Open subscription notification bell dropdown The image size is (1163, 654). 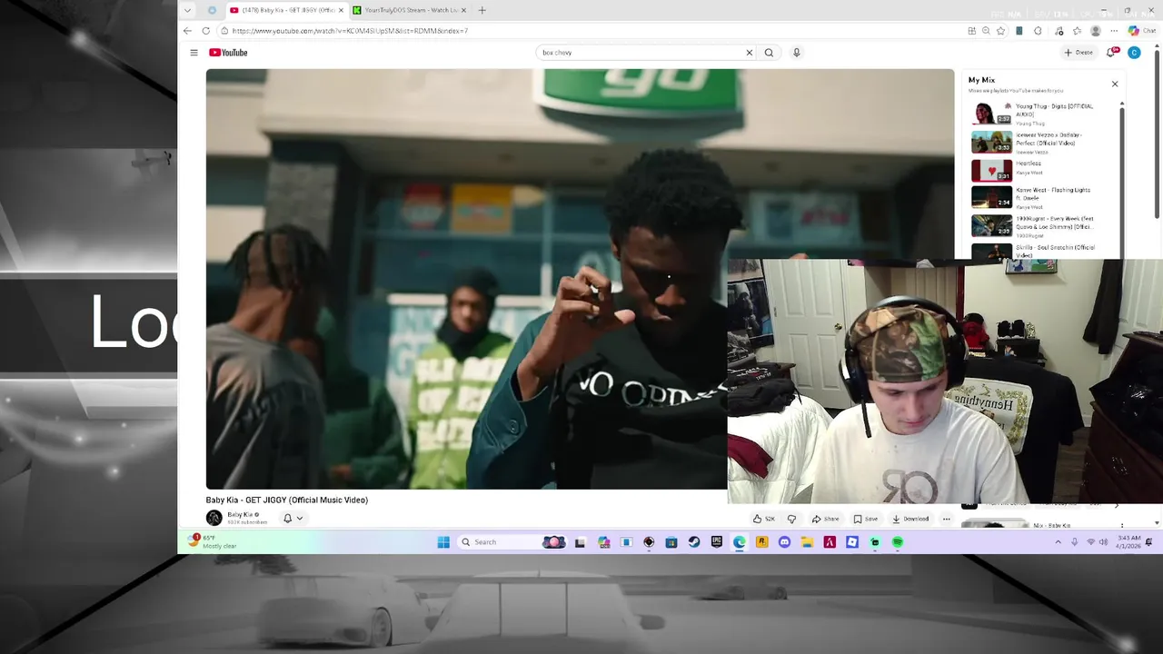293,519
